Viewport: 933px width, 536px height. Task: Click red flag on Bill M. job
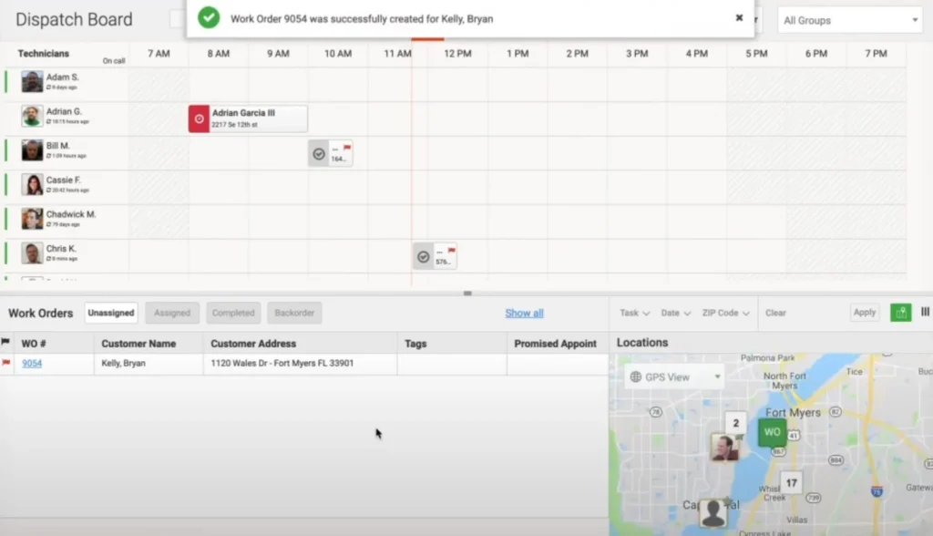point(347,147)
